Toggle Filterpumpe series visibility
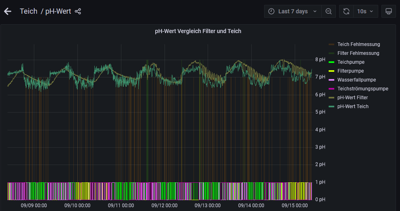400x211 pixels. [351, 71]
